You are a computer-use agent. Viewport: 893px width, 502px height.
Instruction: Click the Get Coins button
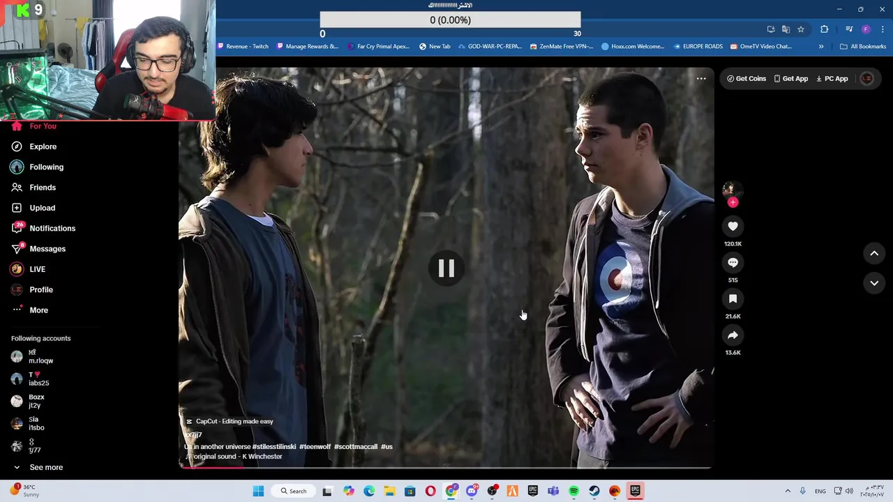click(746, 79)
